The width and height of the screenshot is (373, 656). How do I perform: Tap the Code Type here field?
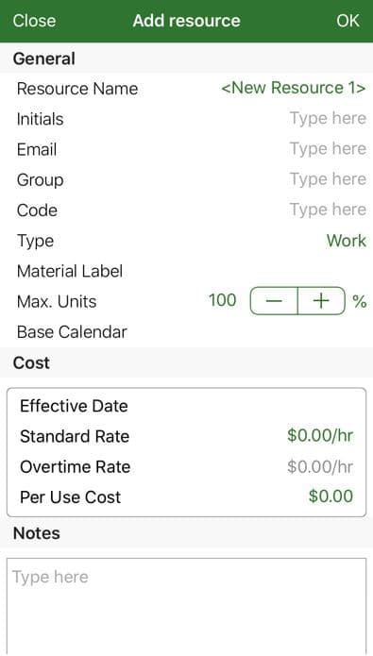tap(328, 210)
